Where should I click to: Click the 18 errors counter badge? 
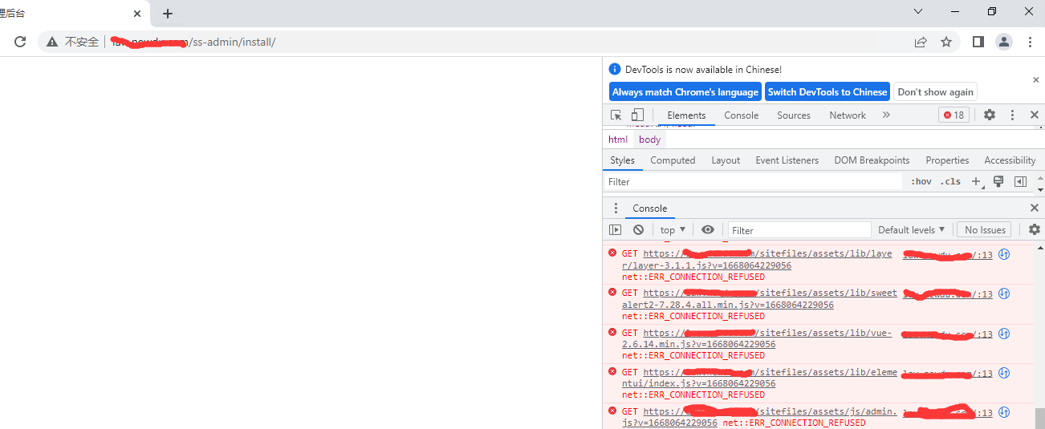pyautogui.click(x=954, y=115)
